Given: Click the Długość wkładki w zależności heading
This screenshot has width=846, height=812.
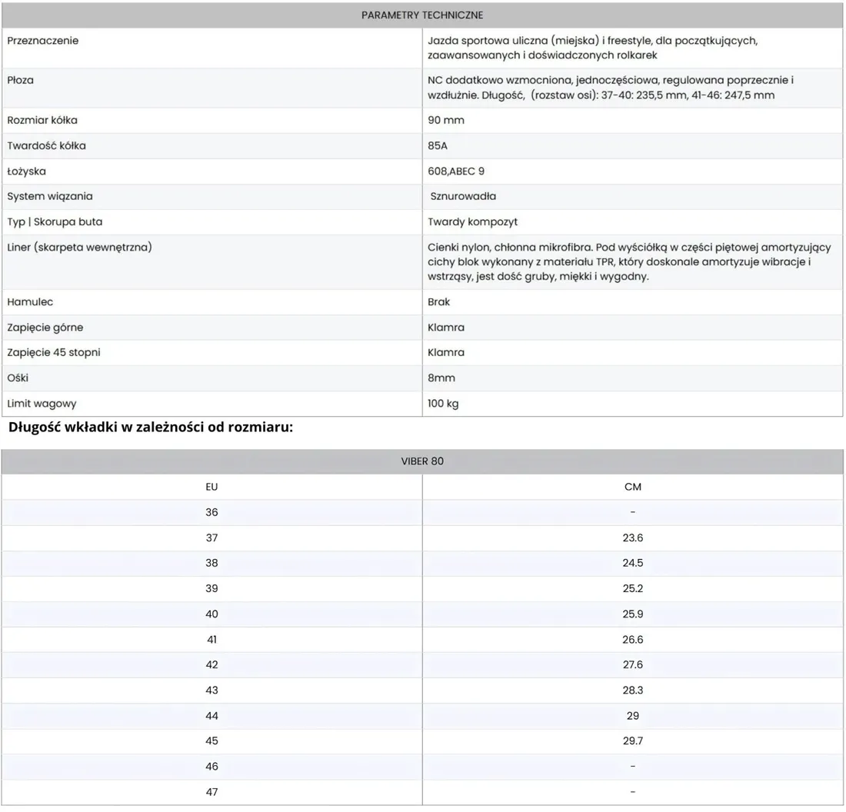Looking at the screenshot, I should click(x=151, y=427).
